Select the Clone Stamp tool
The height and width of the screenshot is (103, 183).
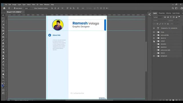tap(3, 43)
